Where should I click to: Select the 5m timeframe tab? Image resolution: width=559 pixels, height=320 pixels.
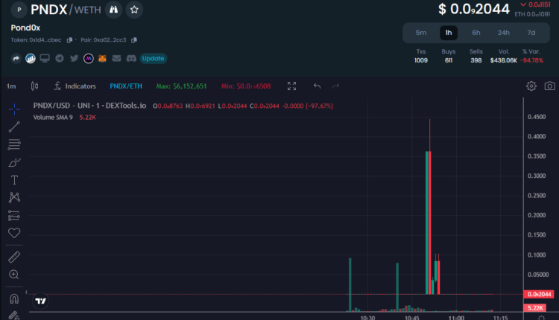(421, 33)
